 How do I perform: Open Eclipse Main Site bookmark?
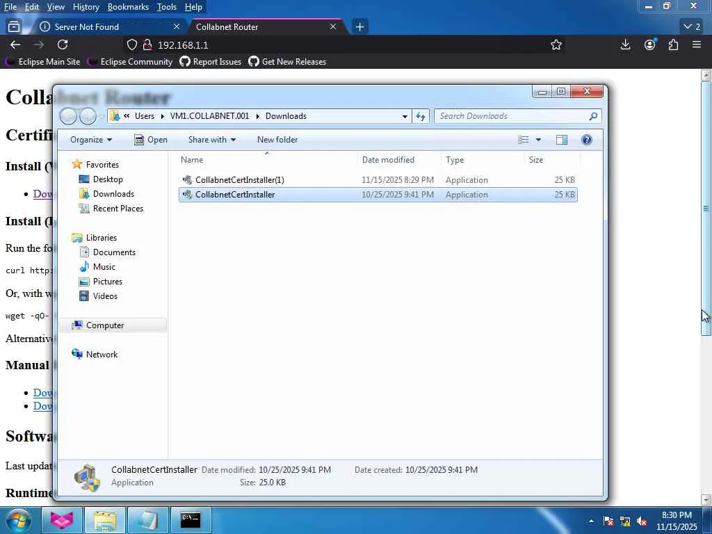(42, 62)
